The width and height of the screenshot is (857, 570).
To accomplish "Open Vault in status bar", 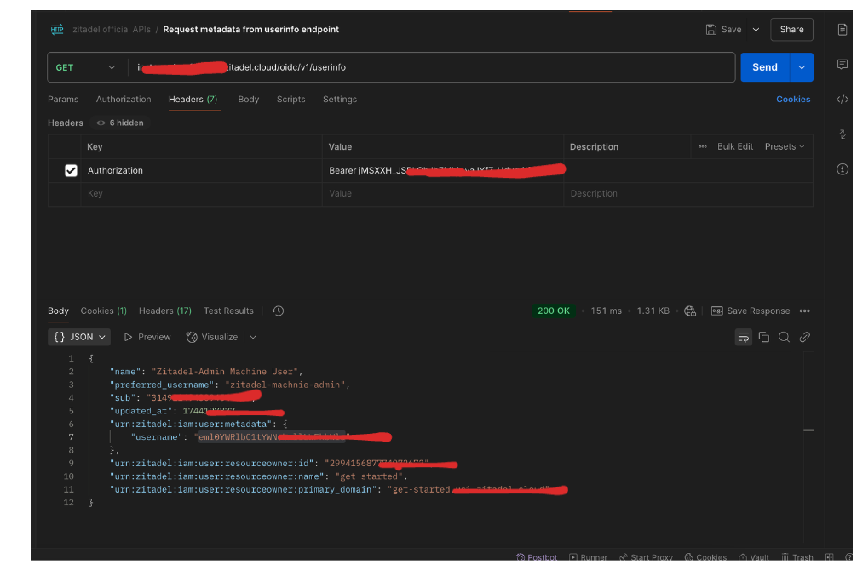I will [x=754, y=557].
